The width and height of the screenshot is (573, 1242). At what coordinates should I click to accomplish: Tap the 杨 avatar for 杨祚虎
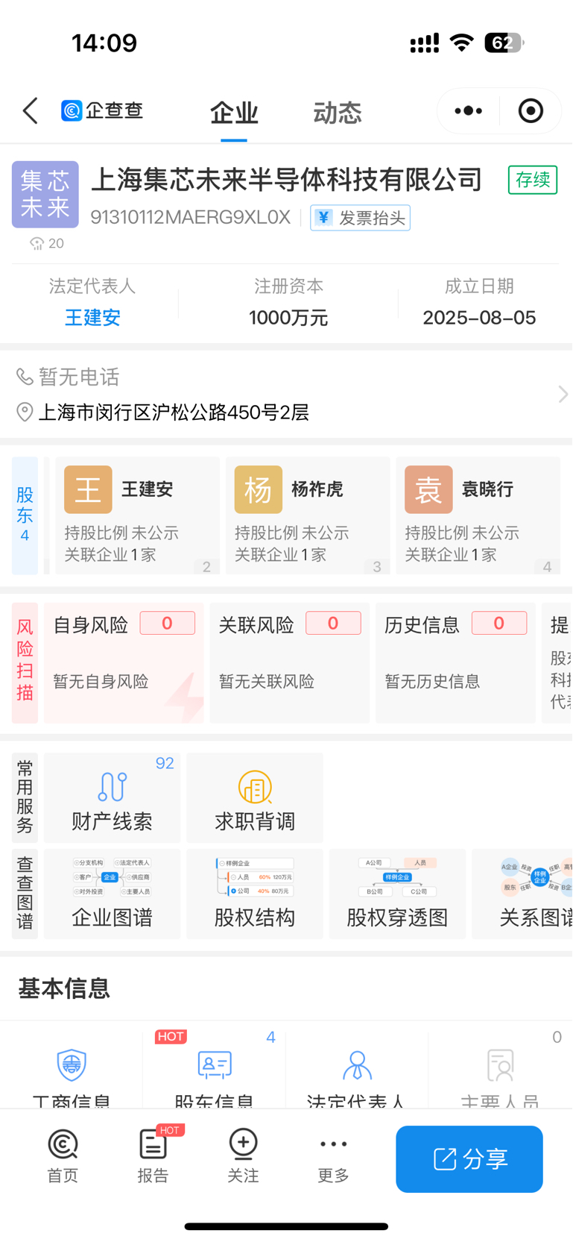tap(259, 489)
